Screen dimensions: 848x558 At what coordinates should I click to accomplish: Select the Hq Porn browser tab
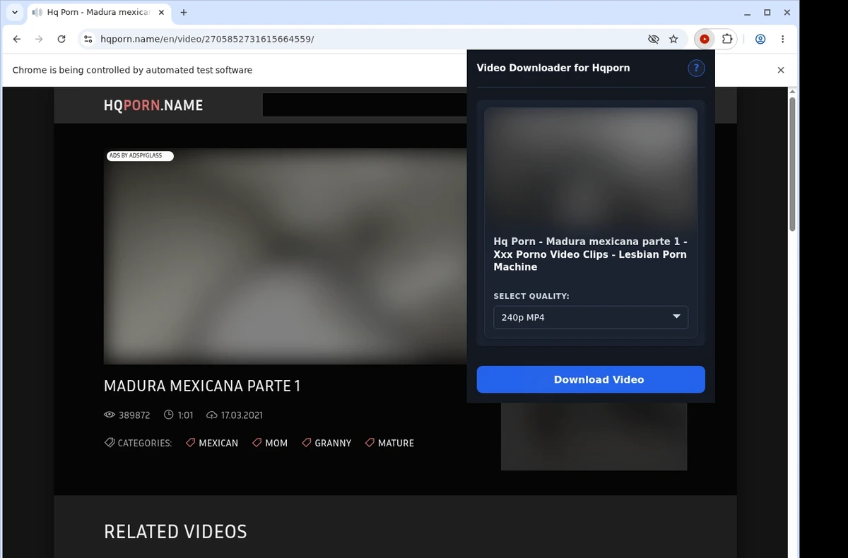click(x=99, y=13)
